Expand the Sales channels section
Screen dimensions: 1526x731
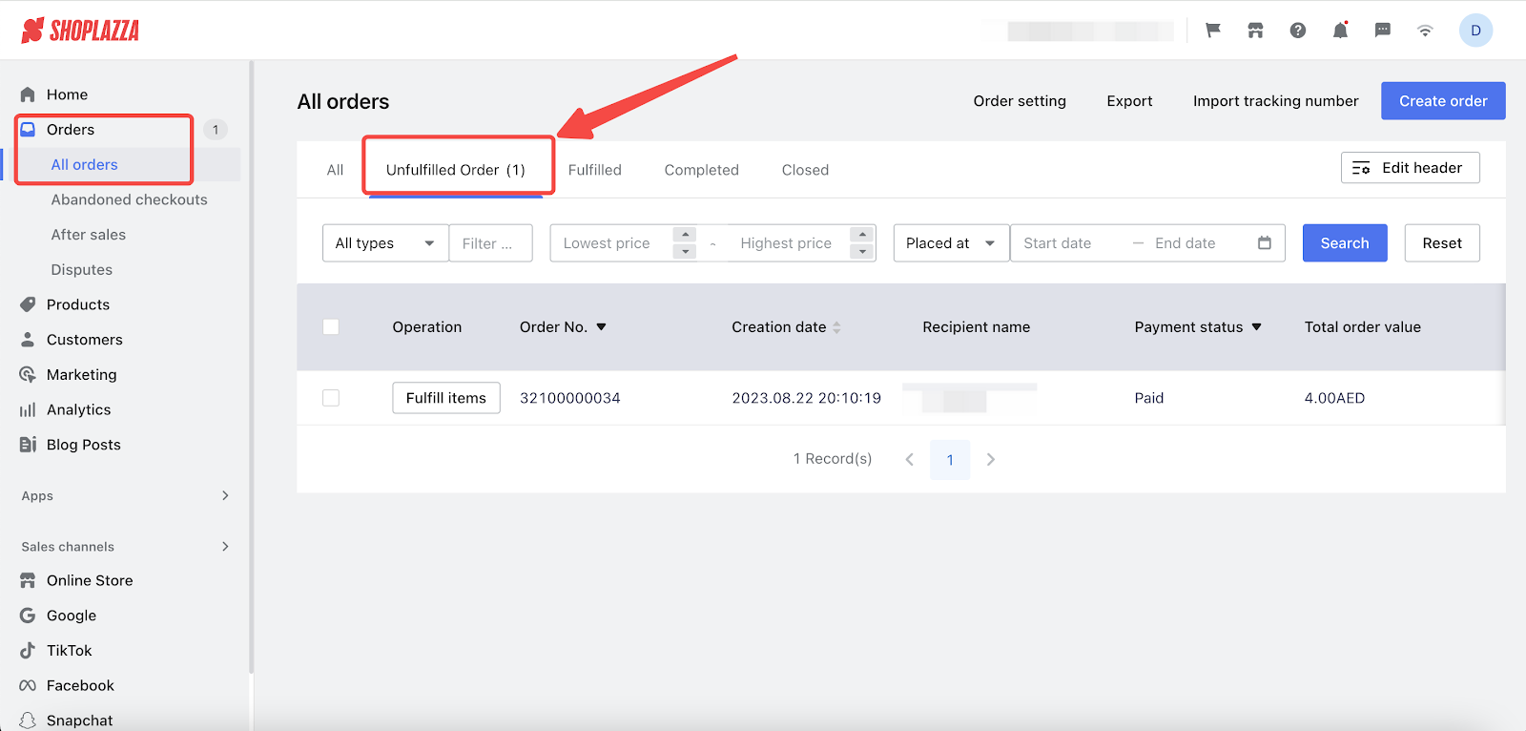tap(225, 547)
